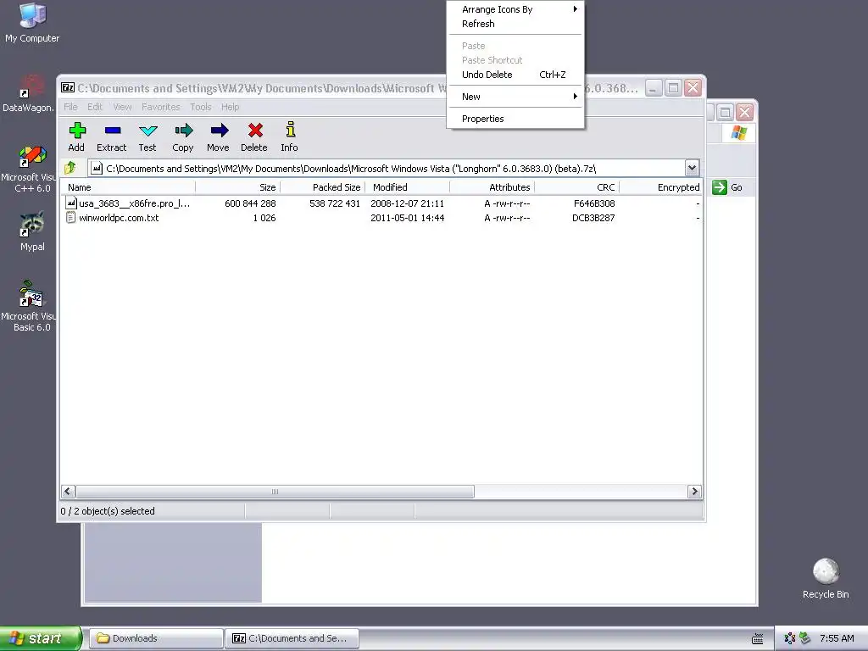
Task: Launch Microsoft Visual Basic 6.0 shortcut
Action: pyautogui.click(x=29, y=306)
